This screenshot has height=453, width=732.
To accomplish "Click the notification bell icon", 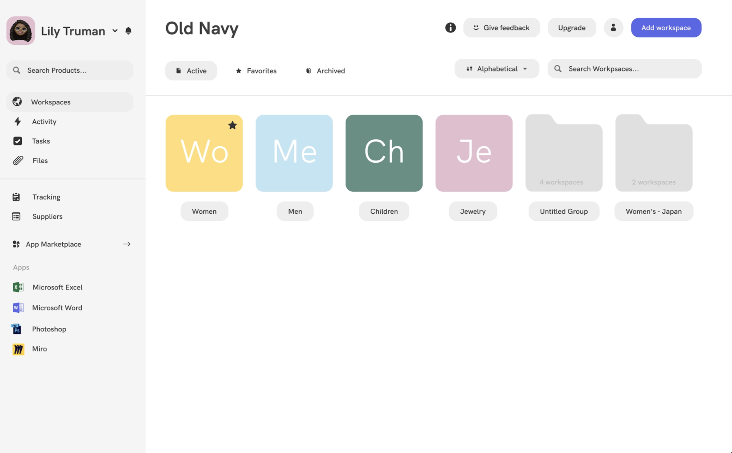I will coord(128,31).
